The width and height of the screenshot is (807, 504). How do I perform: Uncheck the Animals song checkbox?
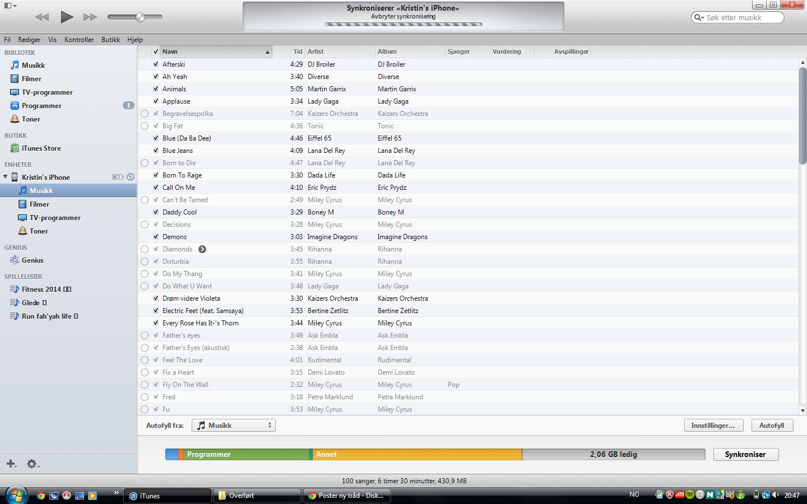(x=156, y=89)
